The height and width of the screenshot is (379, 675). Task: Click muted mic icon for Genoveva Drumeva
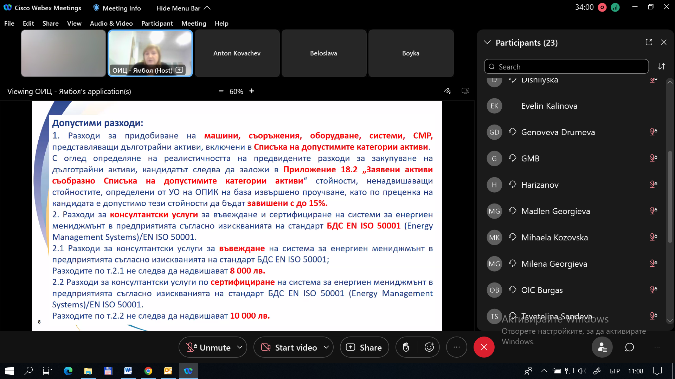pos(653,132)
